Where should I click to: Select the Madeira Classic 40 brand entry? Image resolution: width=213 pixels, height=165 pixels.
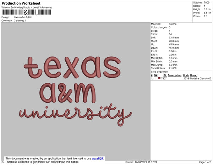(201, 79)
